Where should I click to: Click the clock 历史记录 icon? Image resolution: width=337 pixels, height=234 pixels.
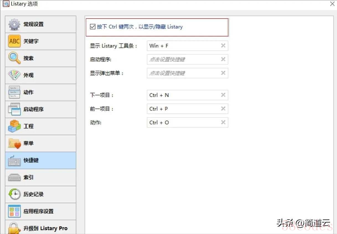click(x=14, y=194)
